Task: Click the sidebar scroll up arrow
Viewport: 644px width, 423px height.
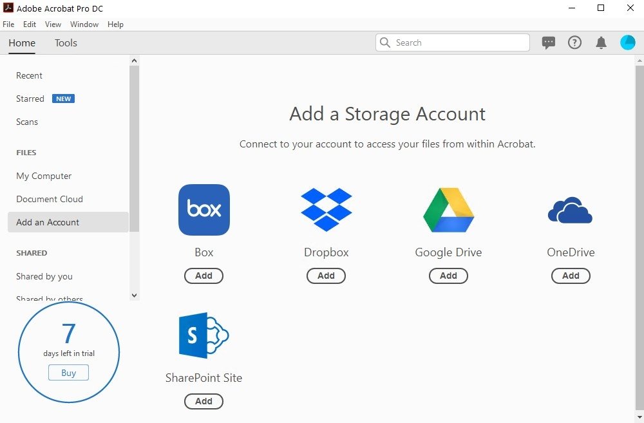Action: click(x=135, y=61)
